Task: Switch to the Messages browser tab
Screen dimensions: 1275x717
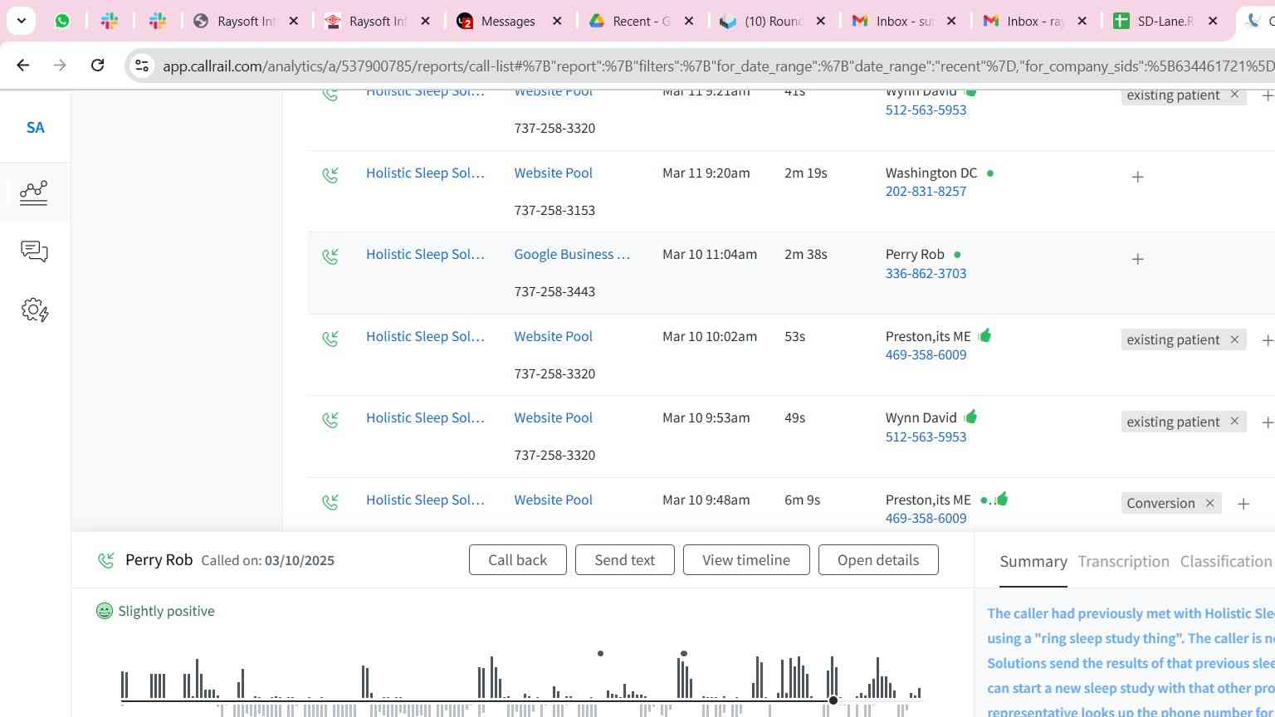Action: pos(508,21)
